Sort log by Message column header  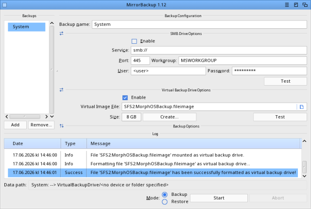(193, 143)
